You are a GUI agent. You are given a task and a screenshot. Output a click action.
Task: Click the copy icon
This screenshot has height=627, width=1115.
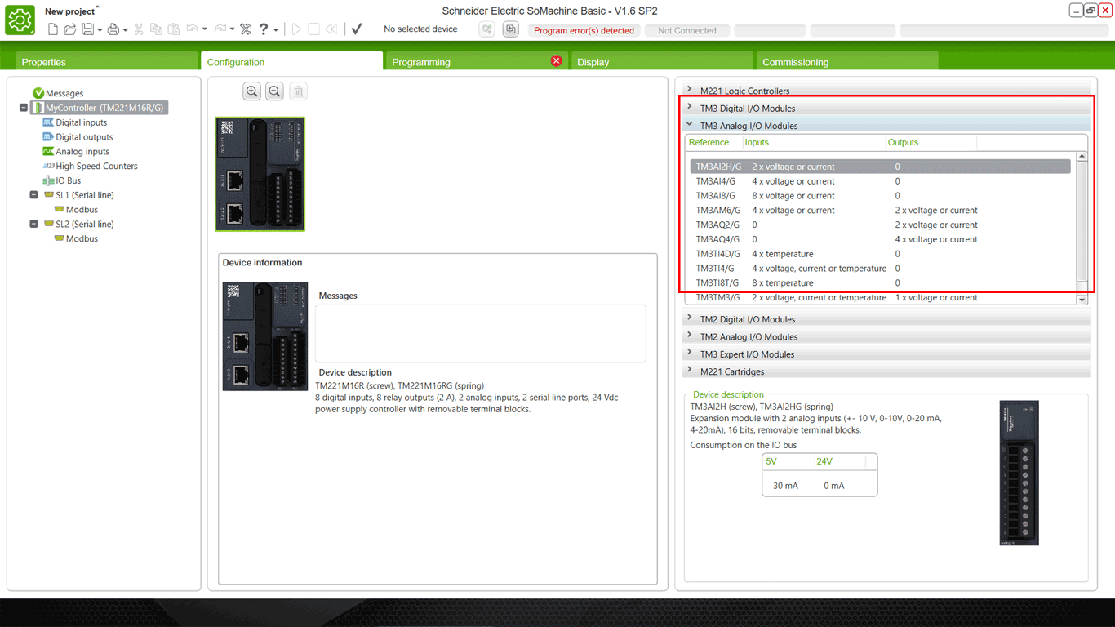tap(156, 29)
